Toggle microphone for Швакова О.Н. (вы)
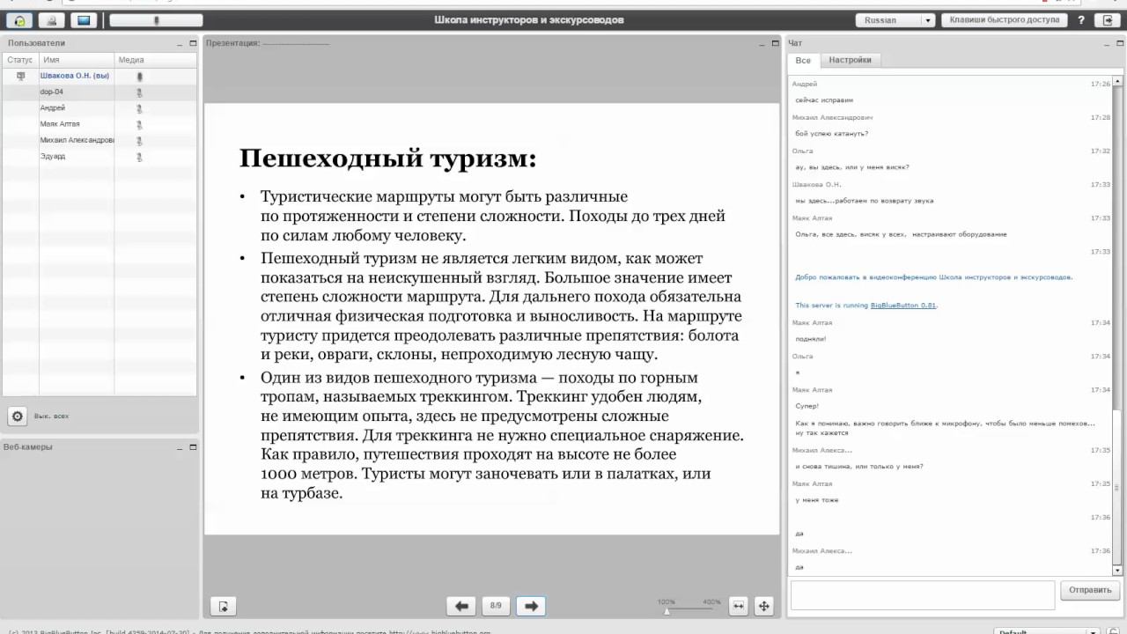1127x634 pixels. coord(139,77)
